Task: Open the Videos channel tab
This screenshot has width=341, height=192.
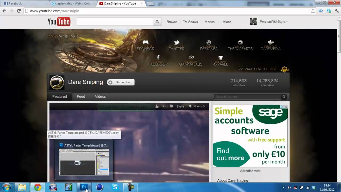Action: (x=100, y=97)
